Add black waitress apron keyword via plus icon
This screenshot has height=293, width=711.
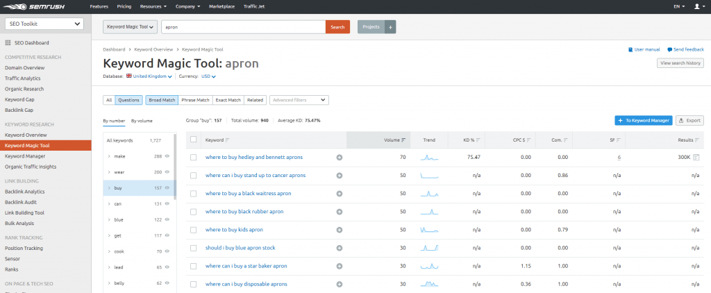click(x=339, y=194)
